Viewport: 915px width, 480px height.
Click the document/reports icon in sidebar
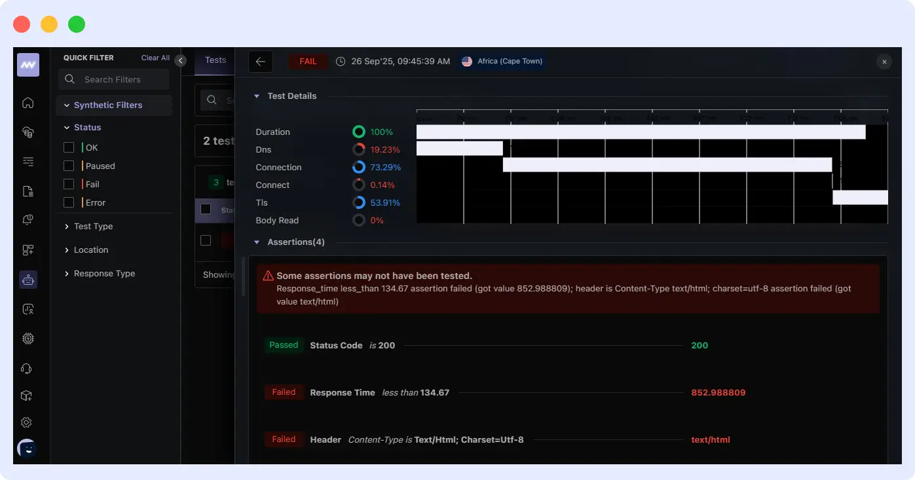coord(28,191)
